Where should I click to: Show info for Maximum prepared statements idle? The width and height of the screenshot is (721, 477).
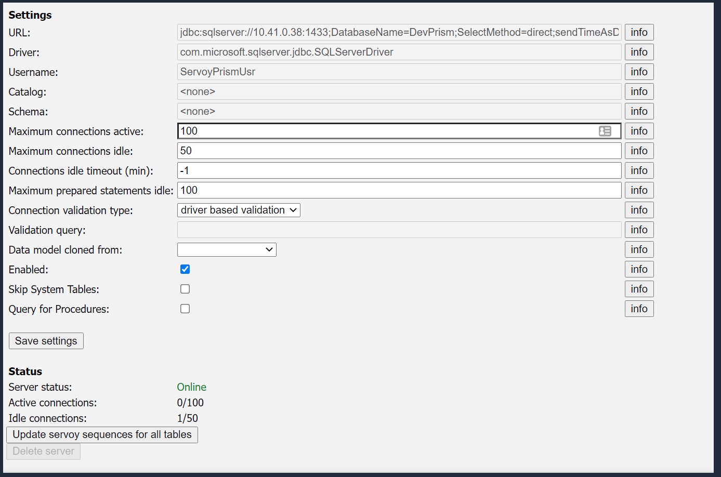(639, 190)
